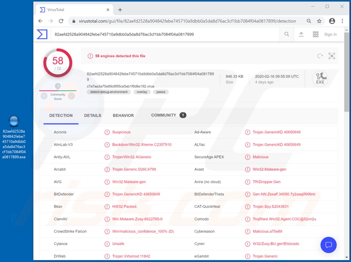The image size is (351, 262).
Task: Click the detect-debug-environment tag
Action: (109, 92)
